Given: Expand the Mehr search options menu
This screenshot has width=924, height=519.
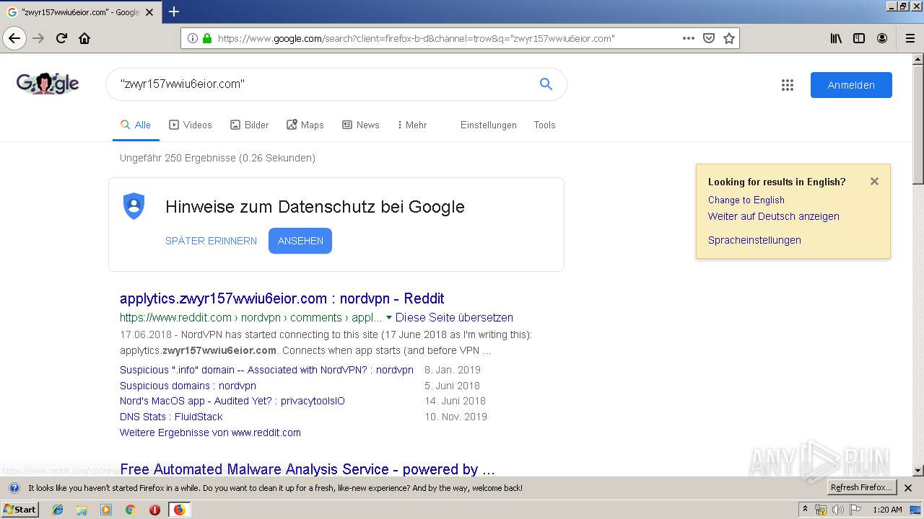Looking at the screenshot, I should coord(412,125).
